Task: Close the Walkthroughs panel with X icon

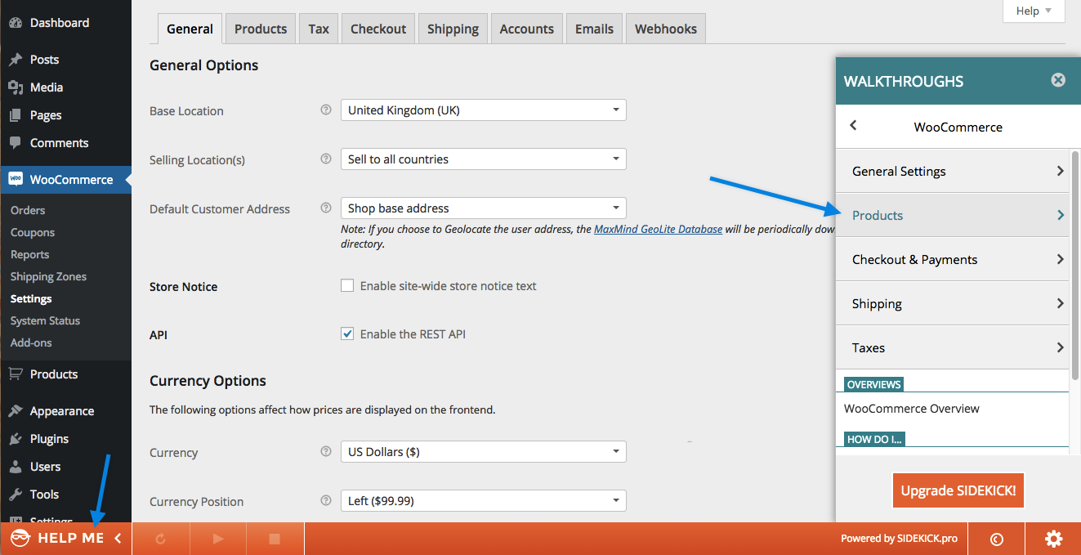Action: point(1058,80)
